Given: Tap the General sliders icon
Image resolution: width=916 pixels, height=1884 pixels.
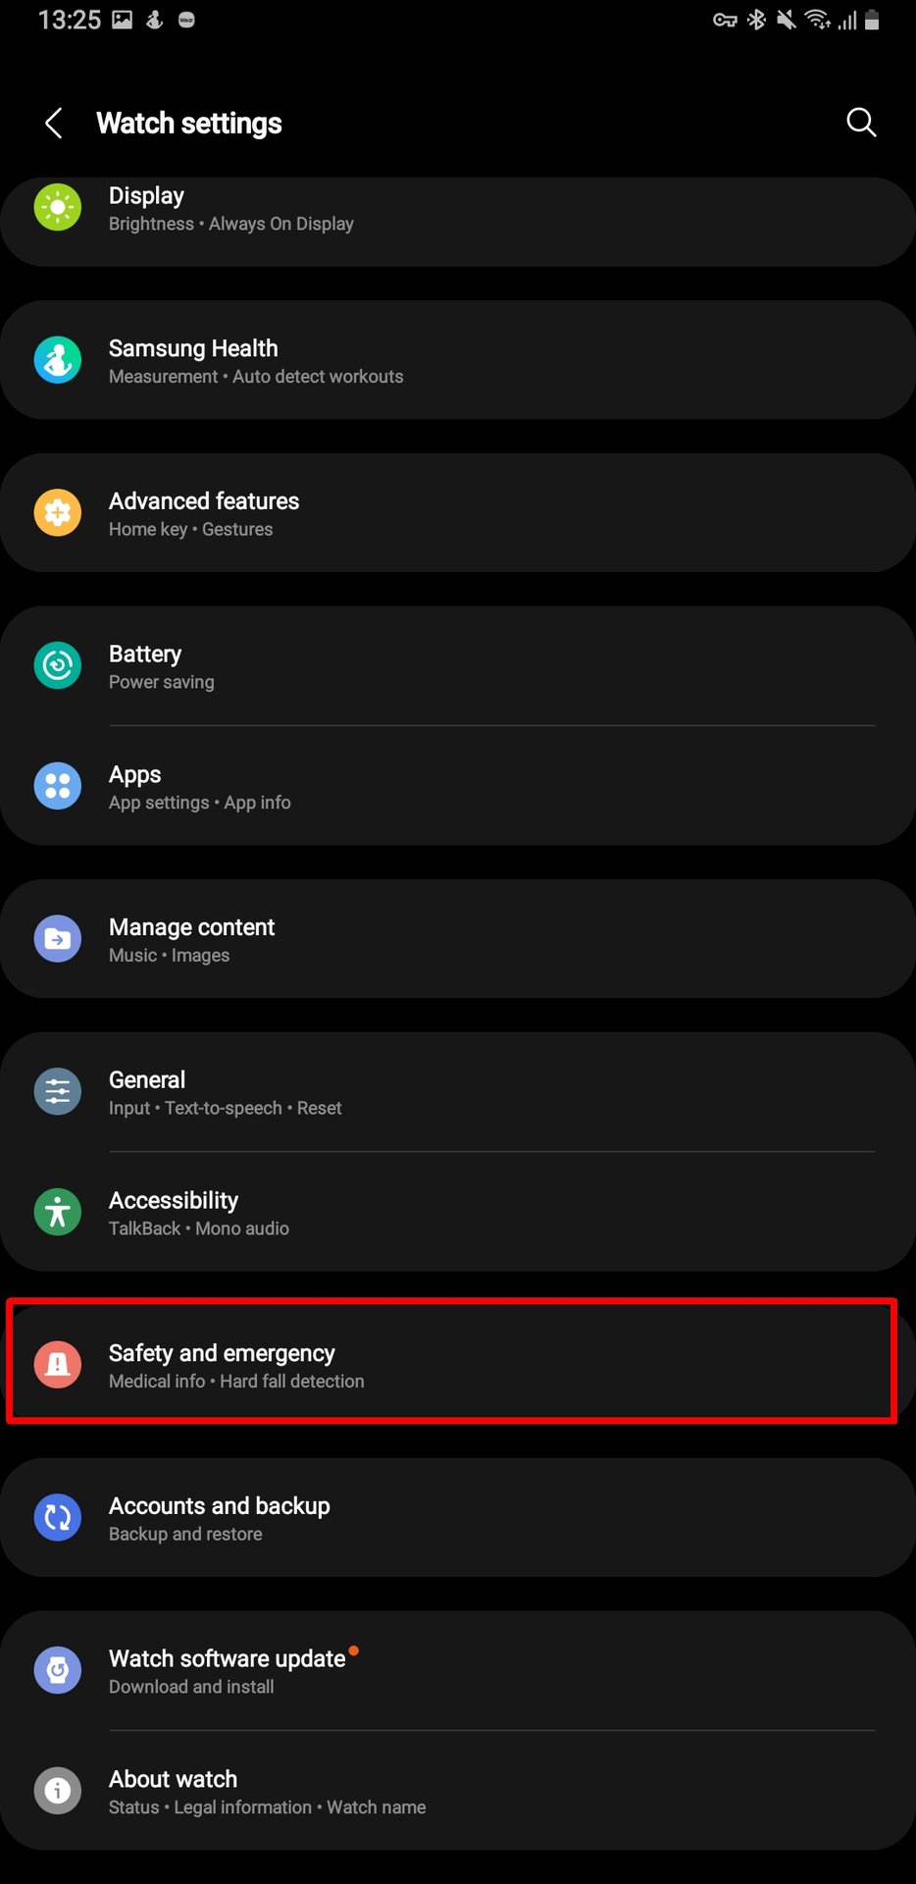Looking at the screenshot, I should (58, 1091).
